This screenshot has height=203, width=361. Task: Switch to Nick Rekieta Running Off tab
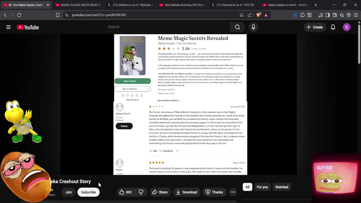182,5
